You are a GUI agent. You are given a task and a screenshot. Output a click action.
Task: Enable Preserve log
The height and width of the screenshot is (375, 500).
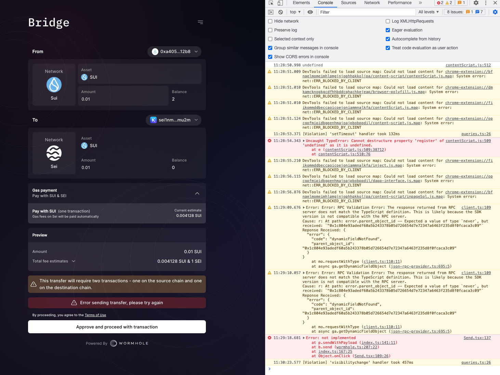pos(270,30)
